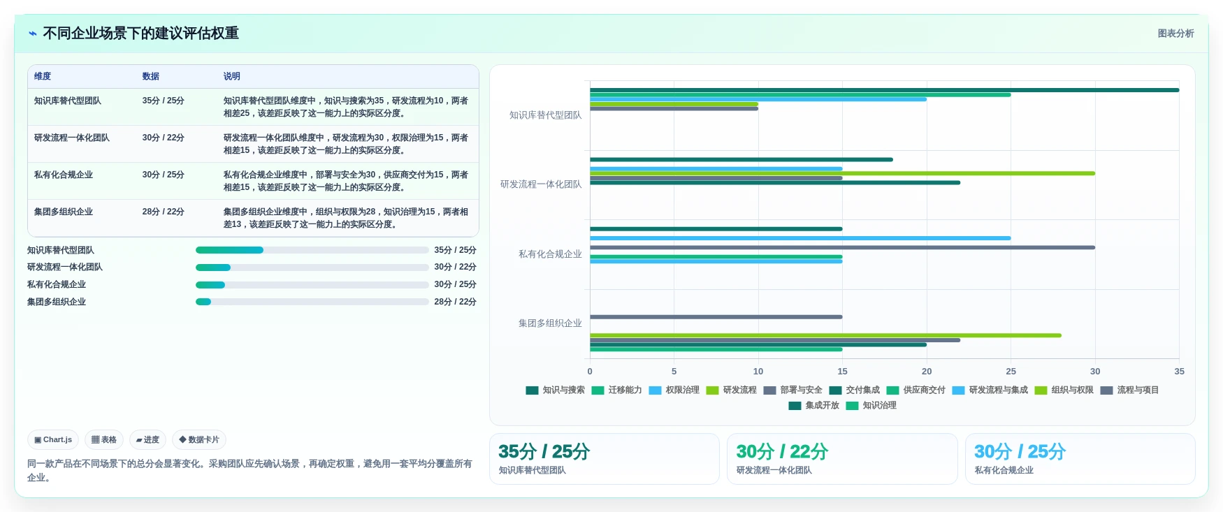
Task: Click progress bar for 私有化合规企业
Action: click(x=312, y=285)
